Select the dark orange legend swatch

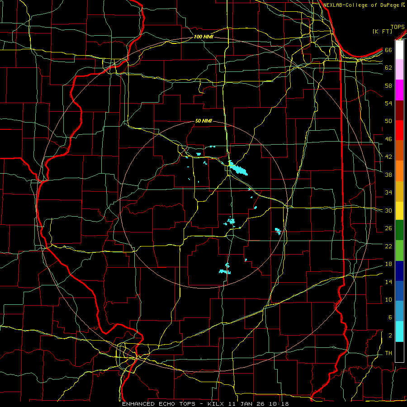pyautogui.click(x=399, y=151)
